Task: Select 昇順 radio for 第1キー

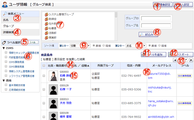Action: click(94, 46)
